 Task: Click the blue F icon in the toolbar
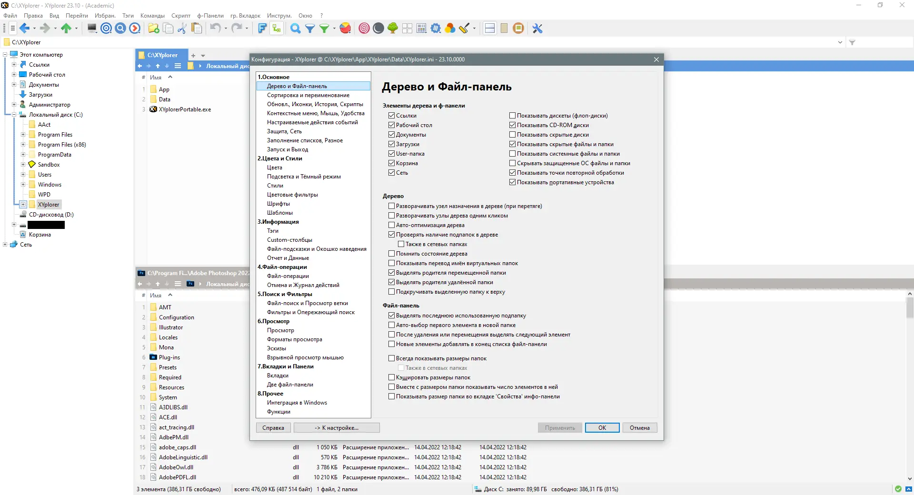tap(262, 29)
